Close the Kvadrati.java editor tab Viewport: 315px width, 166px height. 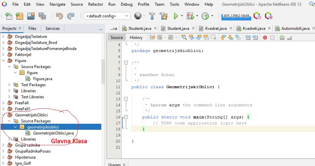coord(269,28)
